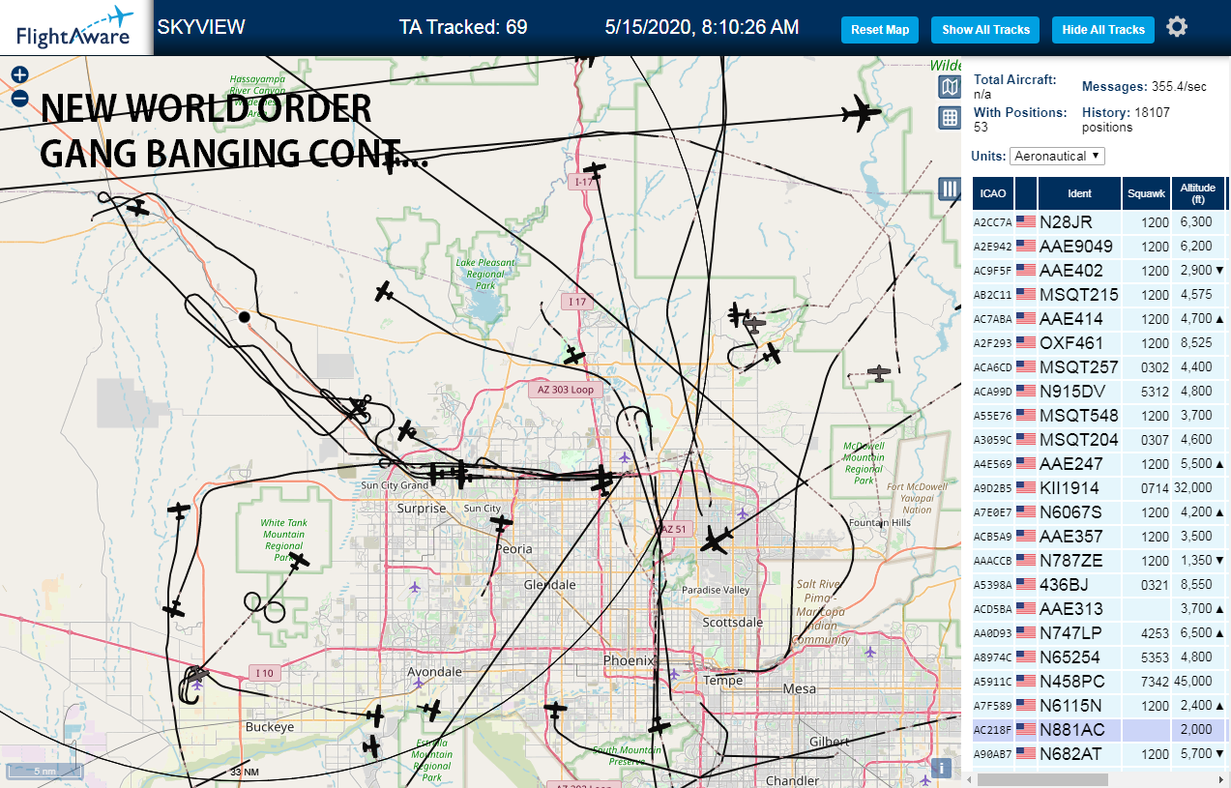This screenshot has height=788, width=1231.
Task: Sort table by Ident column
Action: (x=1079, y=193)
